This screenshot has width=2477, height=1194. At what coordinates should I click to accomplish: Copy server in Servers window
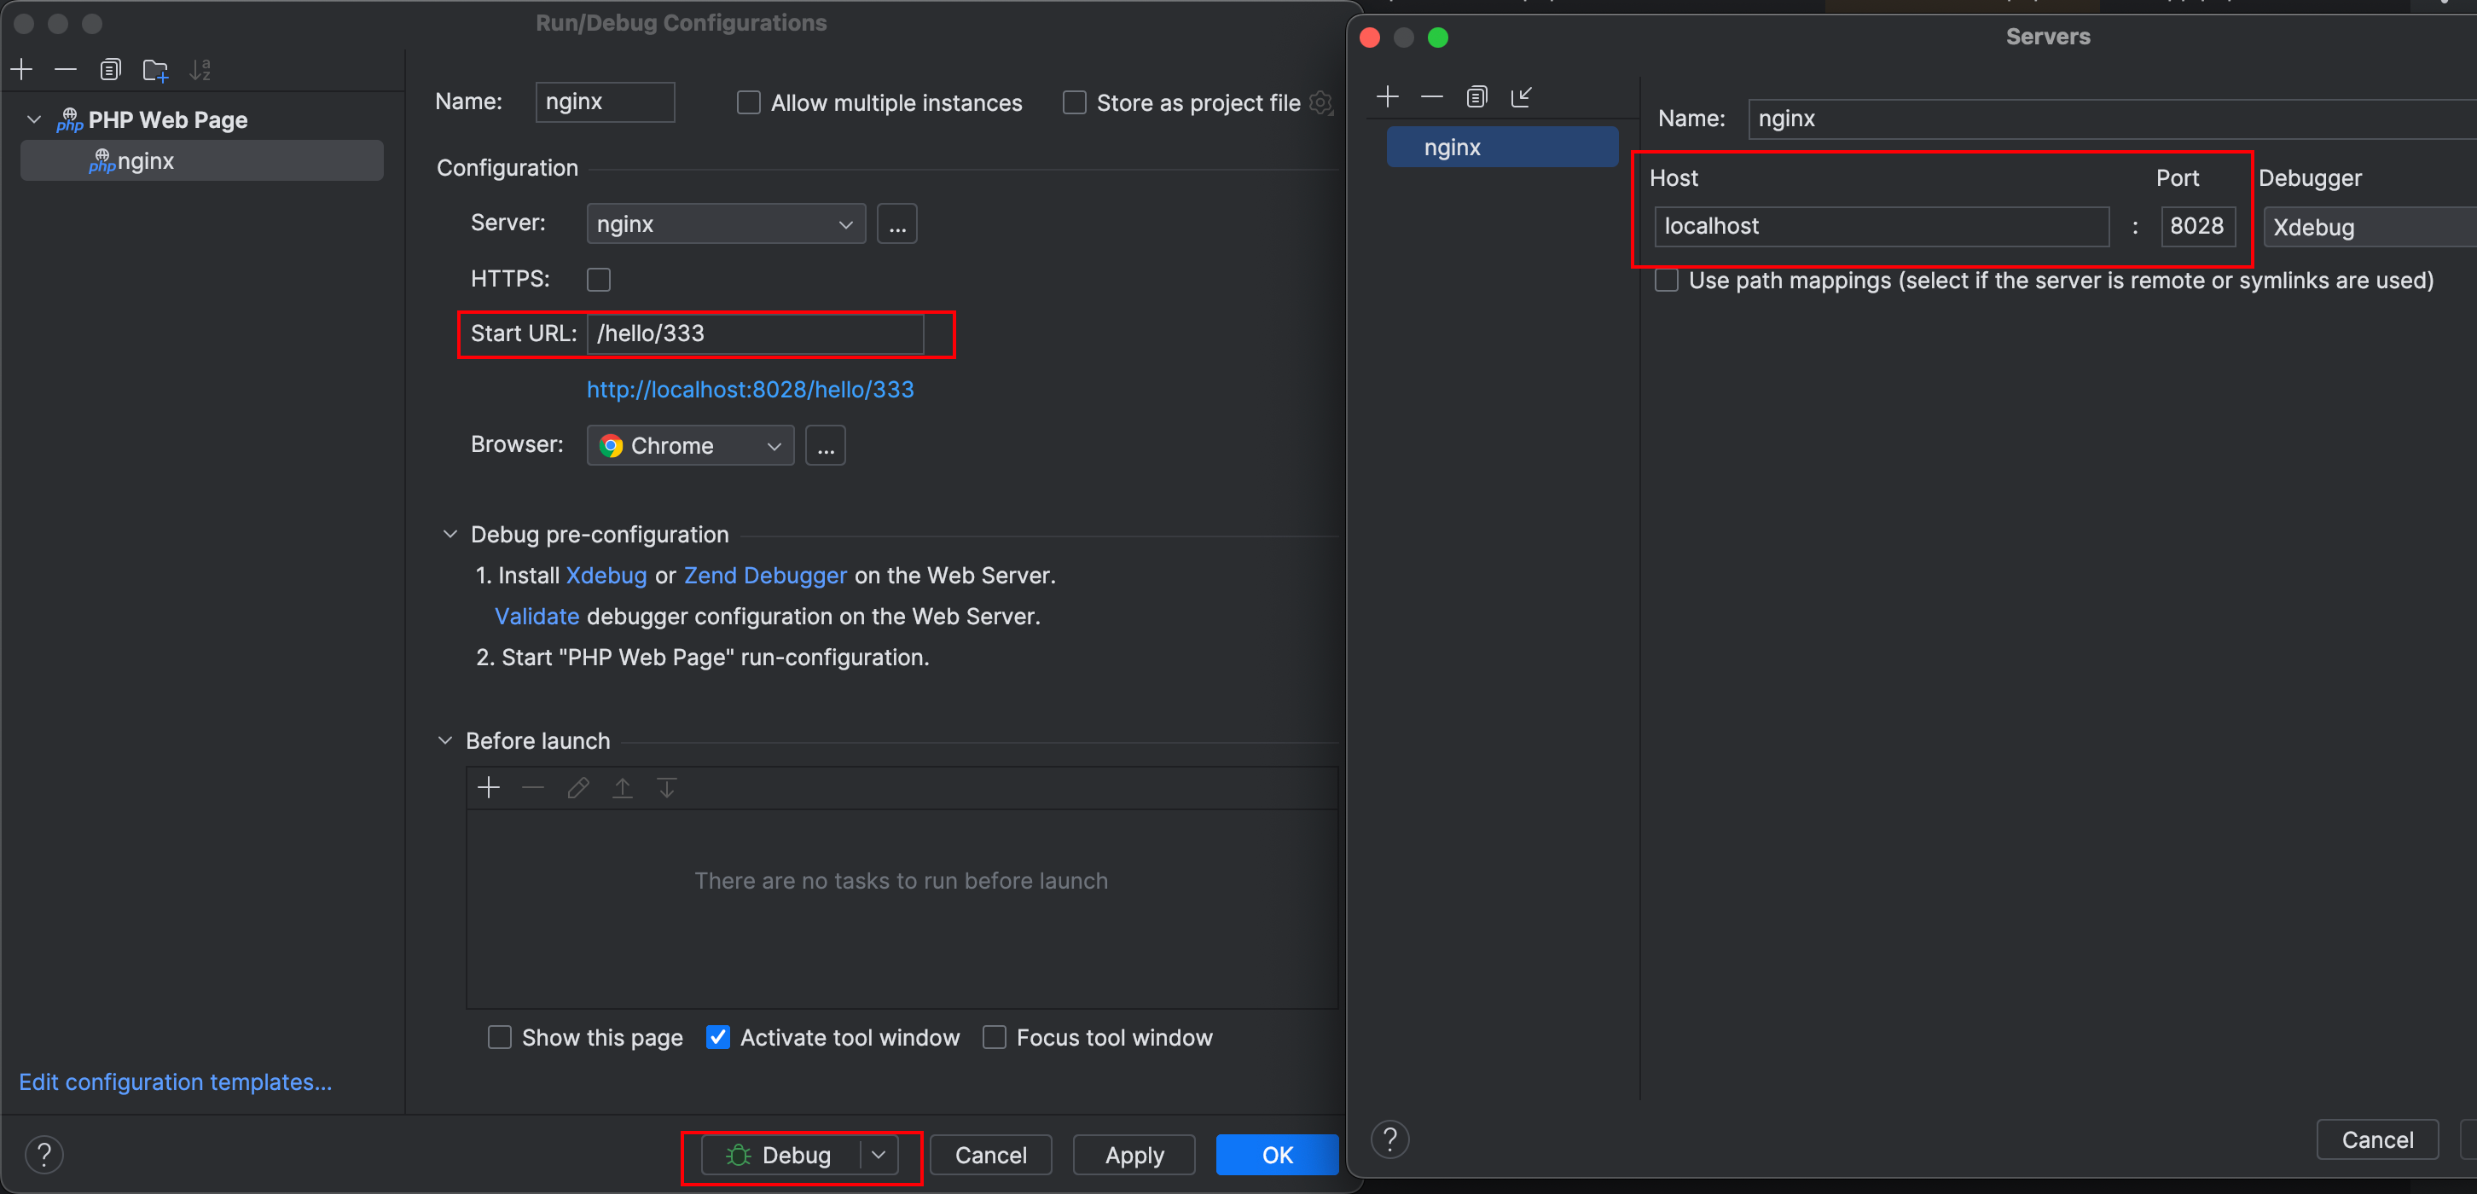pos(1477,96)
